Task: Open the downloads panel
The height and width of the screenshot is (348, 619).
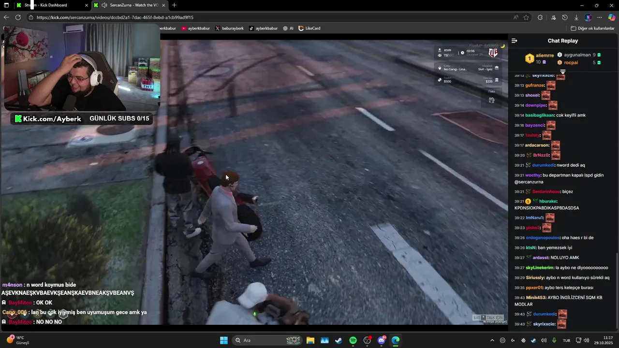Action: [576, 17]
